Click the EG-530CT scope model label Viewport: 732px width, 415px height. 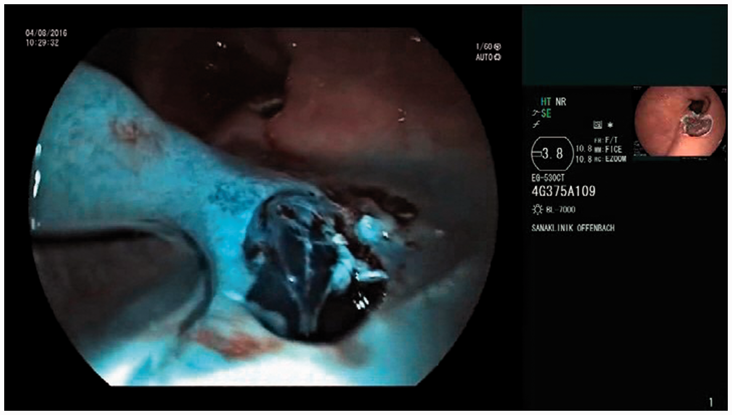coord(548,178)
